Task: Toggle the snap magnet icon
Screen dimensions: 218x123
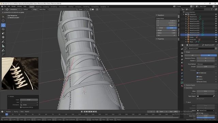Action: click(x=91, y=10)
